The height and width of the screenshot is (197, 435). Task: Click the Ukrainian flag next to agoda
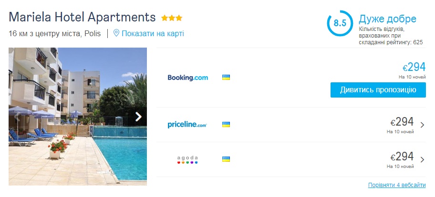[226, 159]
